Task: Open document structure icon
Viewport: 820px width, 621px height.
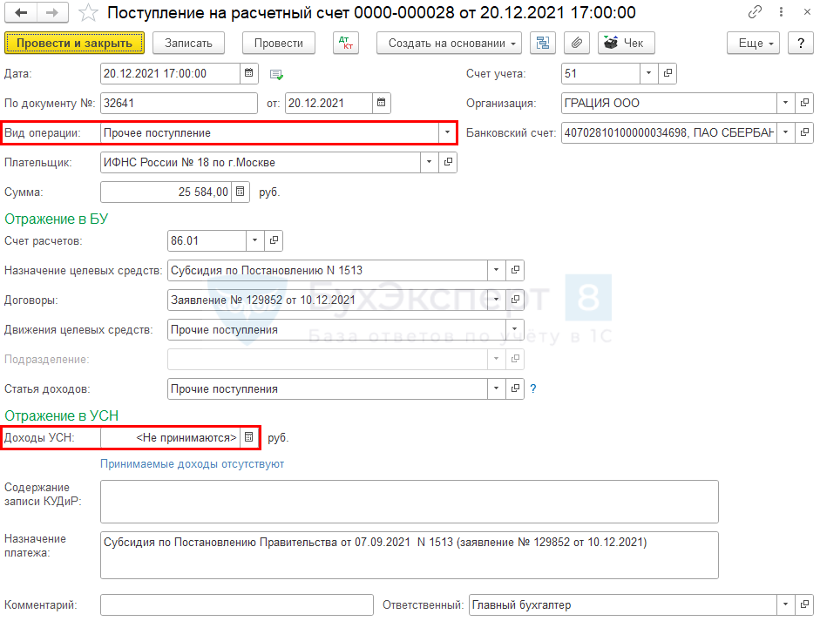Action: click(x=542, y=43)
